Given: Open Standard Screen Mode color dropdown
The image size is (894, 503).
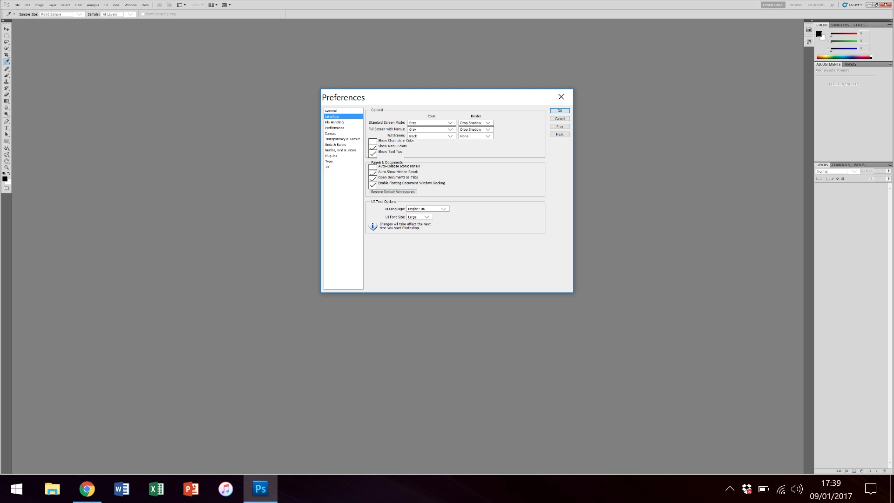Looking at the screenshot, I should (431, 123).
